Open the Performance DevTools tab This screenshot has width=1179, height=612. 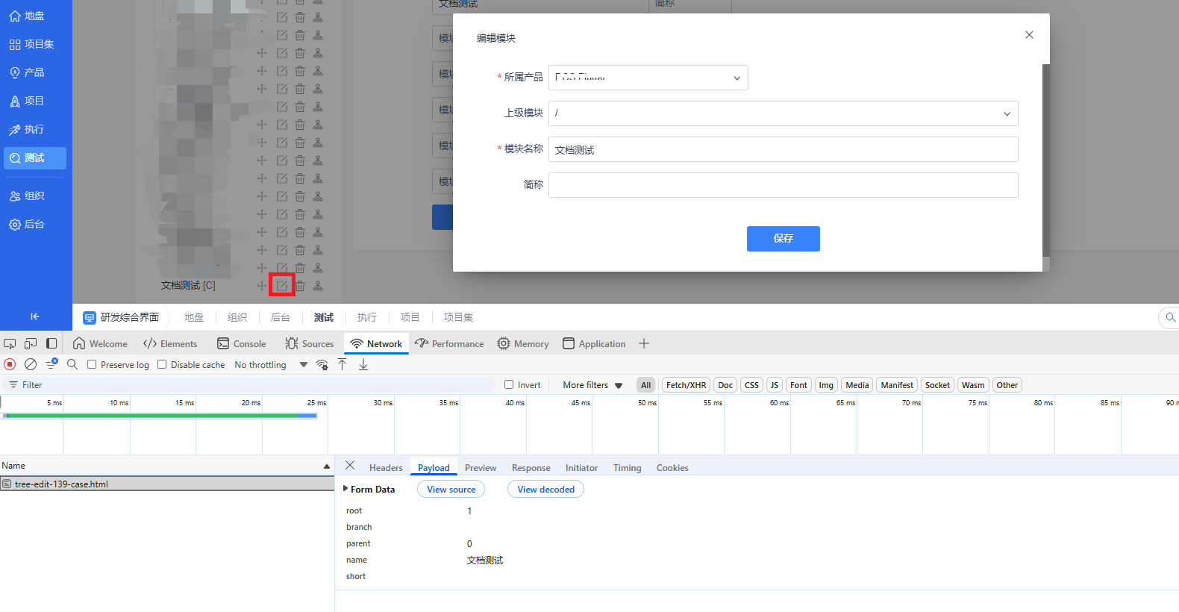tap(449, 343)
